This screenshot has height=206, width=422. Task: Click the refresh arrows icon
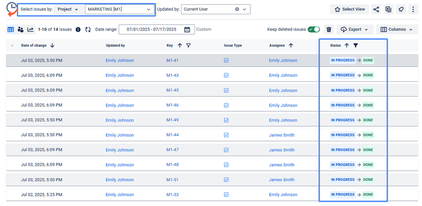(88, 30)
